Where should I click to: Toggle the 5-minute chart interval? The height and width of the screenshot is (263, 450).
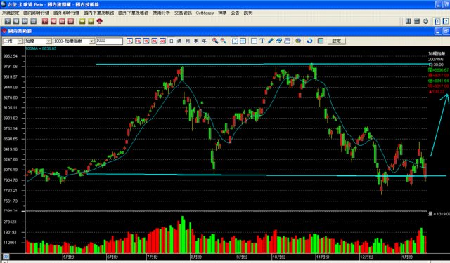(129, 41)
